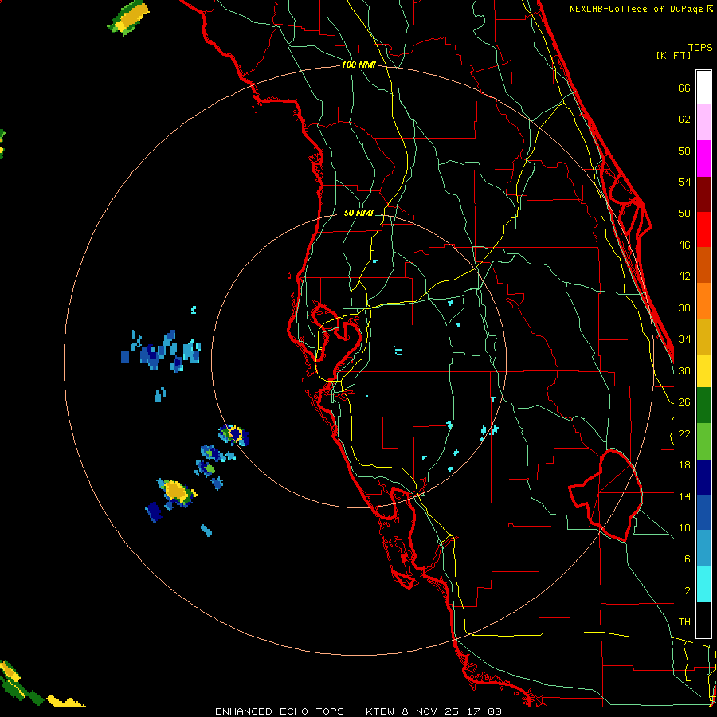Image resolution: width=717 pixels, height=717 pixels.
Task: Click the "ENHANCED ECHO TOPS - KTBW" caption
Action: [305, 711]
